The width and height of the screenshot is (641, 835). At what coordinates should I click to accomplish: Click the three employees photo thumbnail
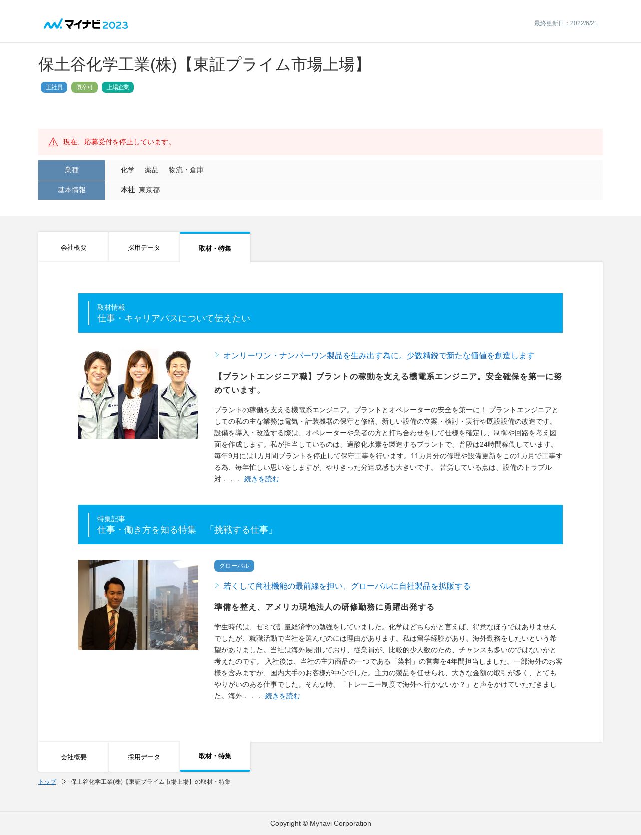point(138,394)
